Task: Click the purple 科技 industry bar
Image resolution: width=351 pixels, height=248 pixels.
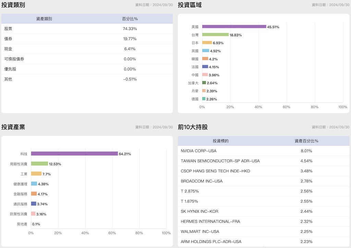Action: pyautogui.click(x=74, y=154)
